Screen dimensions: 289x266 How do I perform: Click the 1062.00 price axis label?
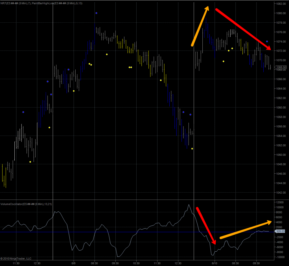click(x=281, y=98)
